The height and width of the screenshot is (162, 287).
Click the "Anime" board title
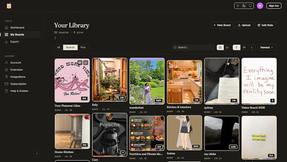pyautogui.click(x=171, y=153)
